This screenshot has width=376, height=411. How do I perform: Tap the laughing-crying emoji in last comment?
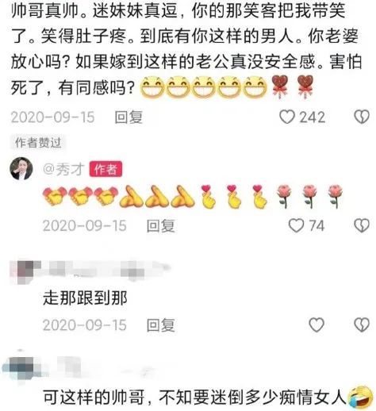tap(361, 397)
